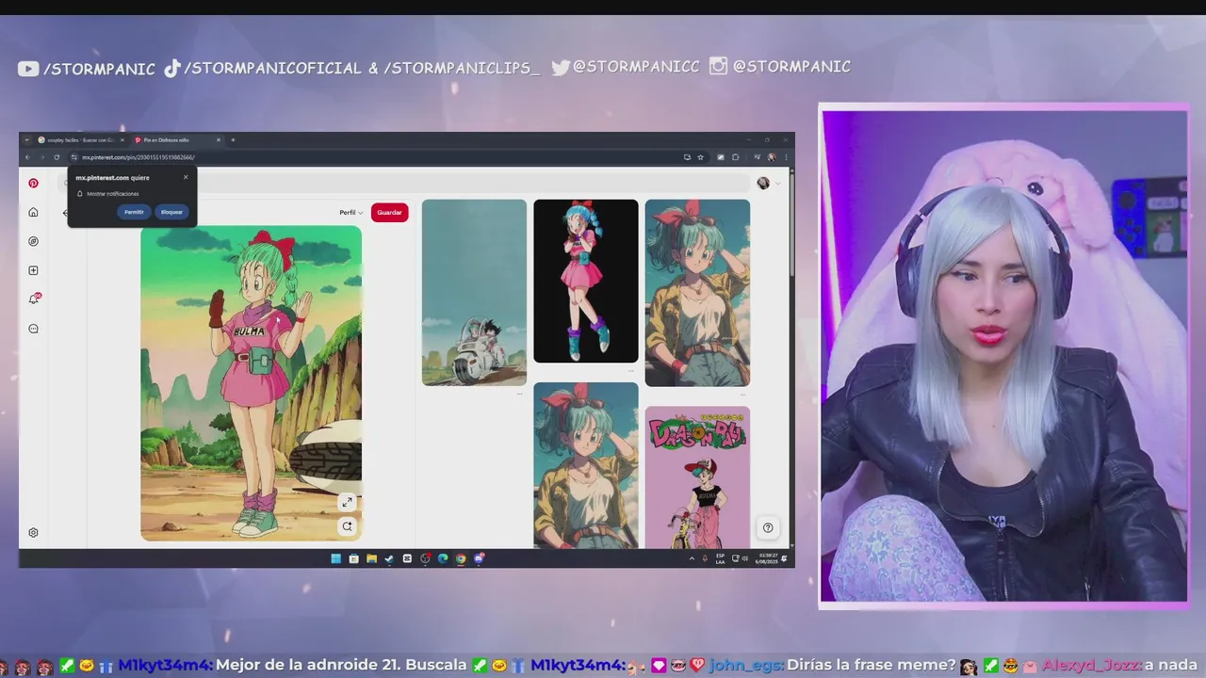Create a new pin with the plus icon
The image size is (1206, 678).
pos(33,270)
